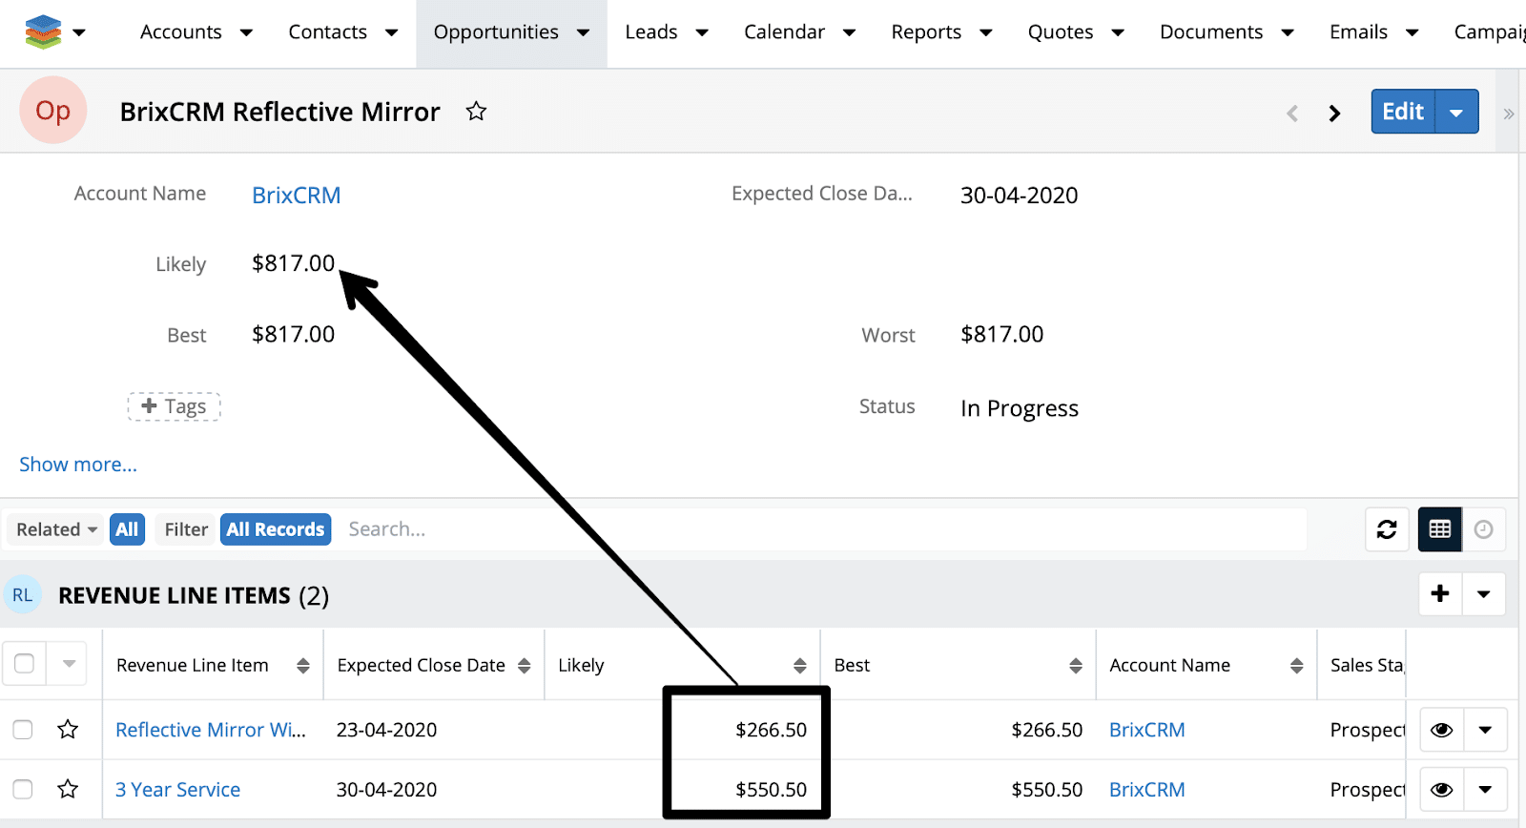Open the Reflective Mirror Wi... item link
The height and width of the screenshot is (828, 1526).
[211, 730]
